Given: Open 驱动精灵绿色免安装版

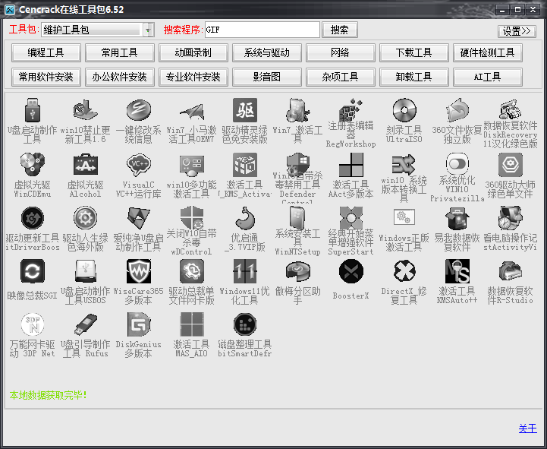Looking at the screenshot, I should click(x=245, y=111).
